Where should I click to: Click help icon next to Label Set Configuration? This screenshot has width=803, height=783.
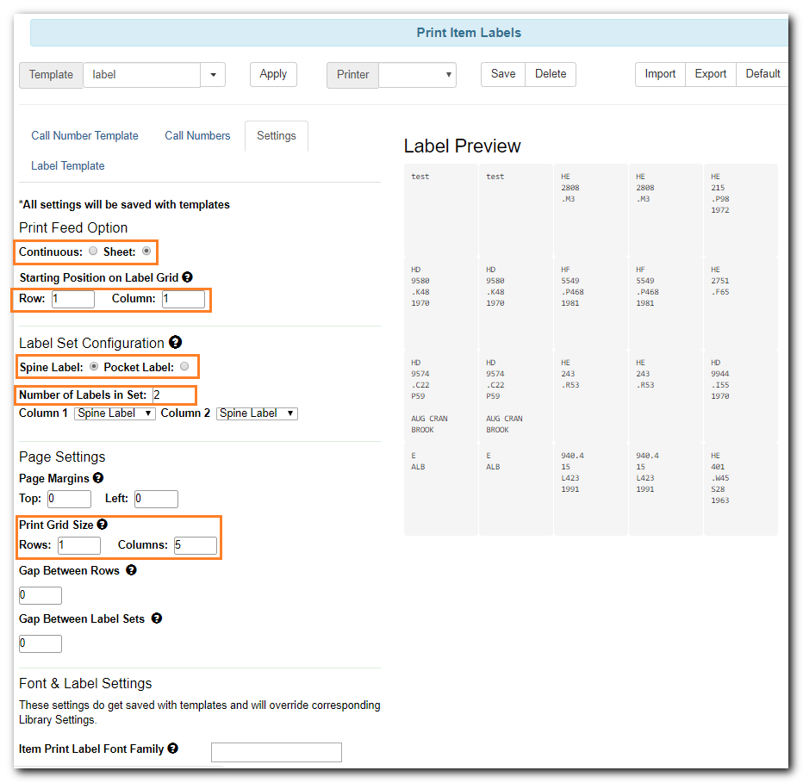[x=176, y=342]
